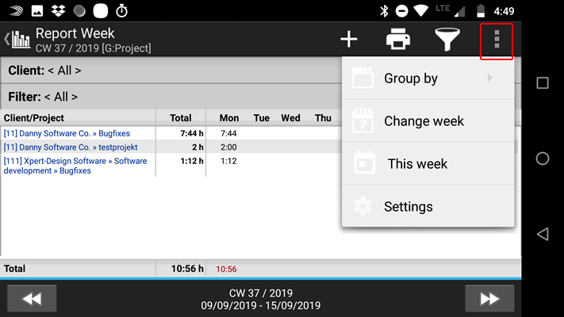Tap the calendar icon beside This week

click(x=364, y=162)
